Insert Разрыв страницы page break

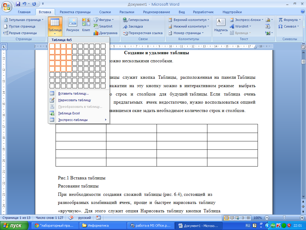[x=20, y=33]
